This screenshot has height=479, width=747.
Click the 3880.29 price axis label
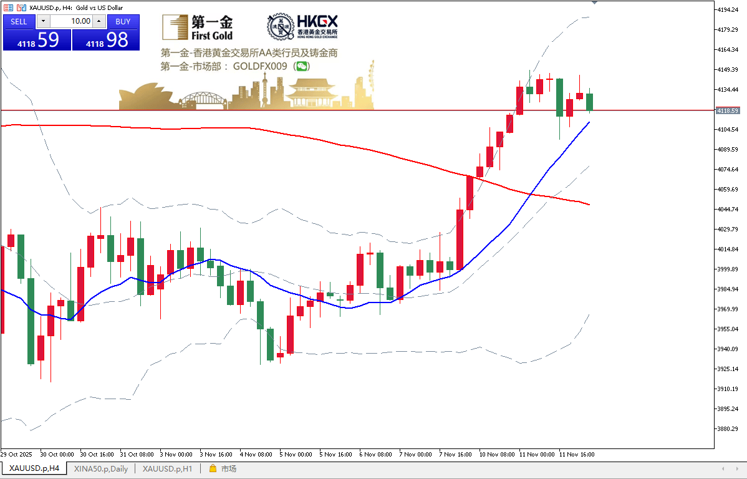[x=728, y=428]
